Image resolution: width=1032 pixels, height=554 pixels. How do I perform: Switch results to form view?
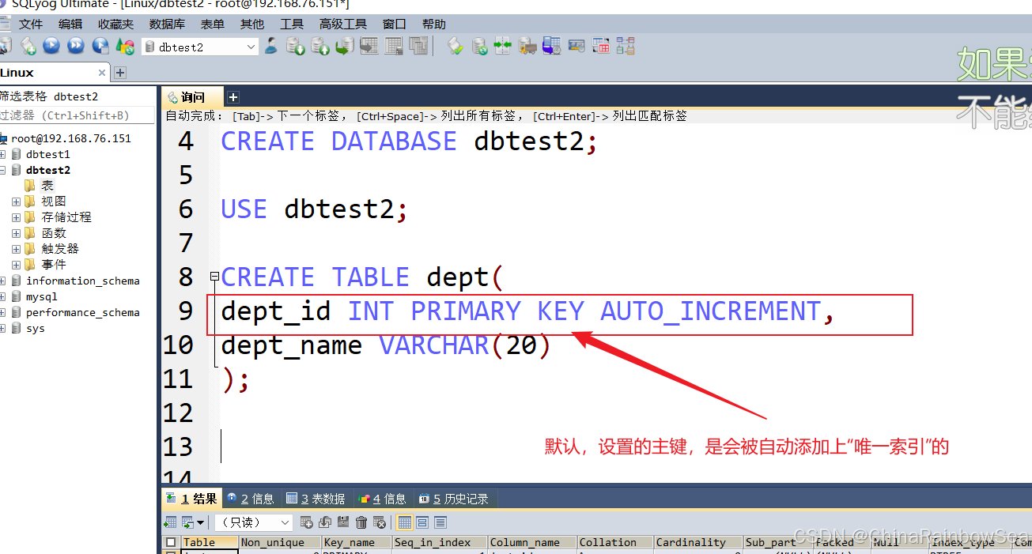pos(422,522)
